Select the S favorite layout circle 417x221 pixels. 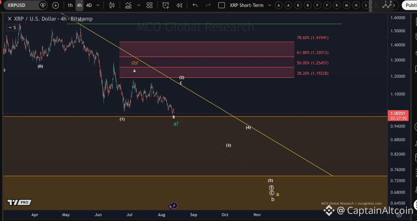366,5
